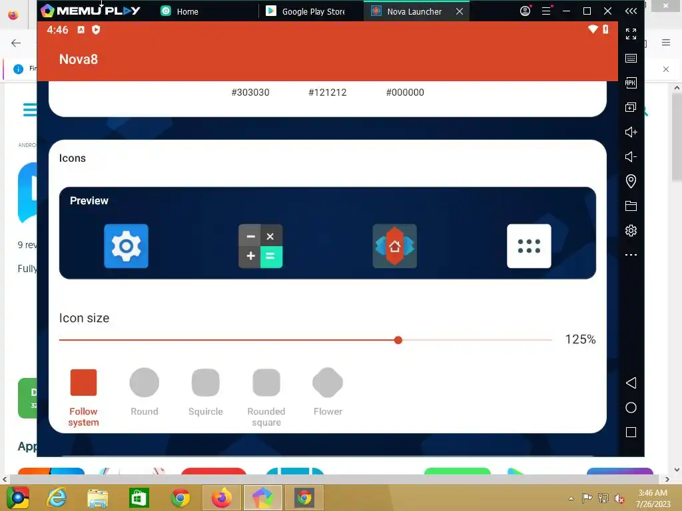Switch to Firefox in taskbar
Viewport: 682px width, 511px height.
(222, 498)
